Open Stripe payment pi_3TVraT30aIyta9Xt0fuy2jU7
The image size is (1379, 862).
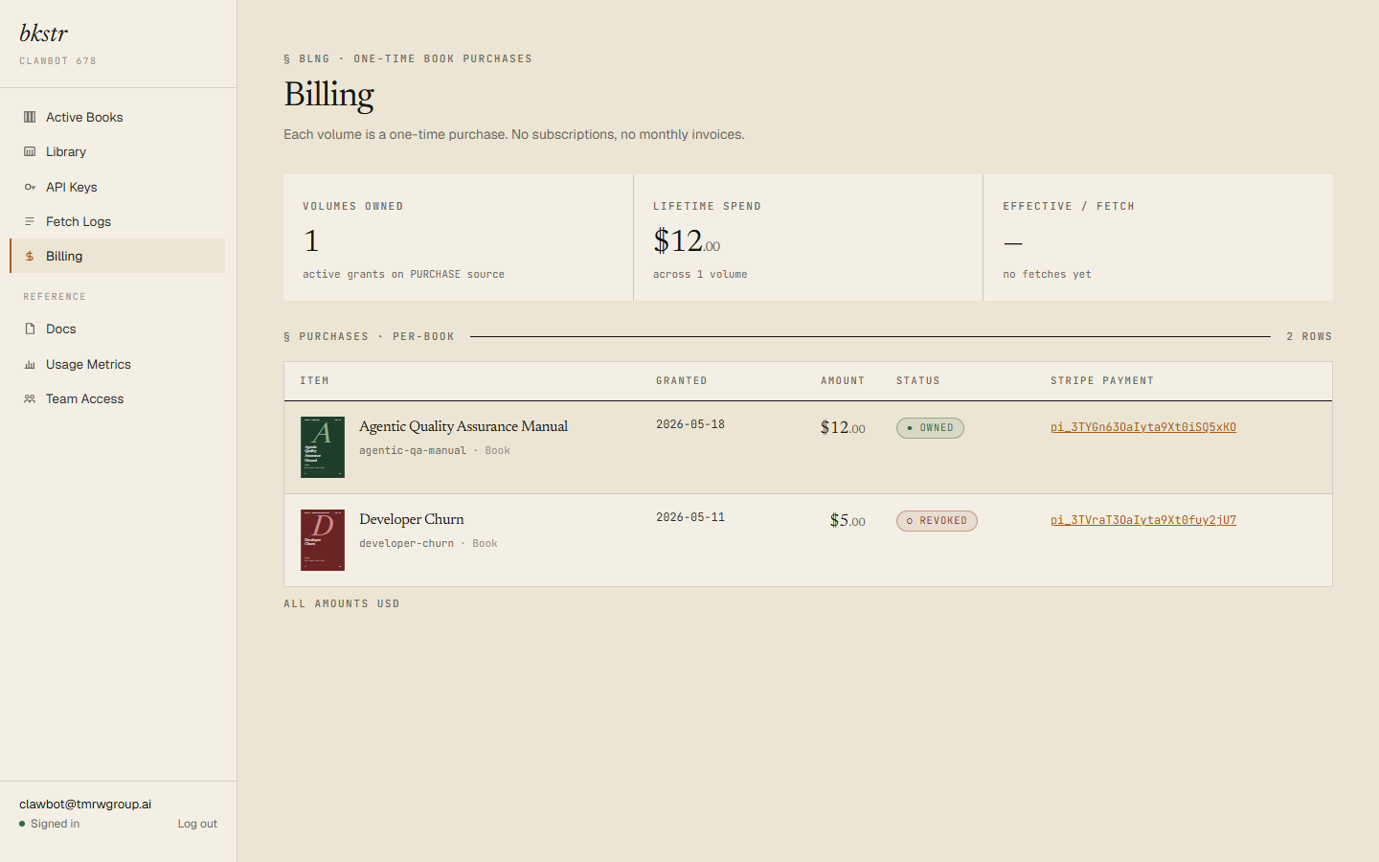pyautogui.click(x=1143, y=520)
